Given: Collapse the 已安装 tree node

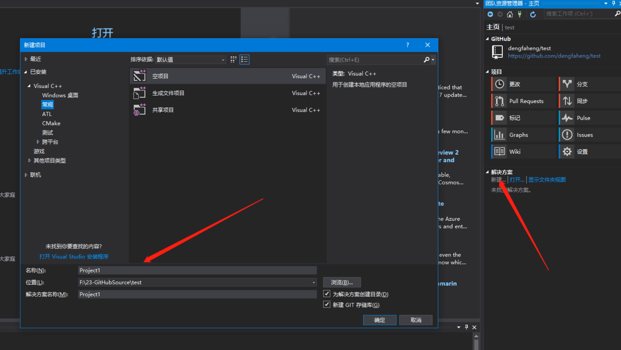Looking at the screenshot, I should [x=26, y=72].
